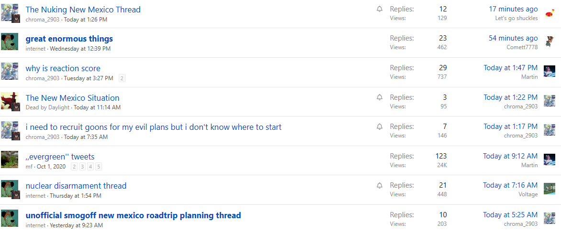This screenshot has height=233, width=561.
Task: Open 'great enormous things' thread
Action: point(69,39)
